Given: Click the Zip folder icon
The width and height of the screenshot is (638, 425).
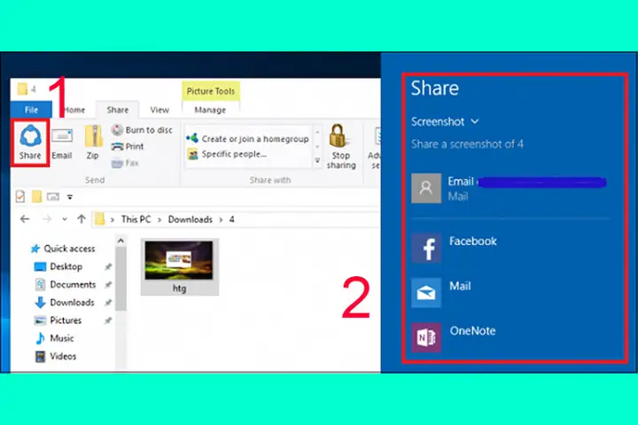Looking at the screenshot, I should 93,136.
